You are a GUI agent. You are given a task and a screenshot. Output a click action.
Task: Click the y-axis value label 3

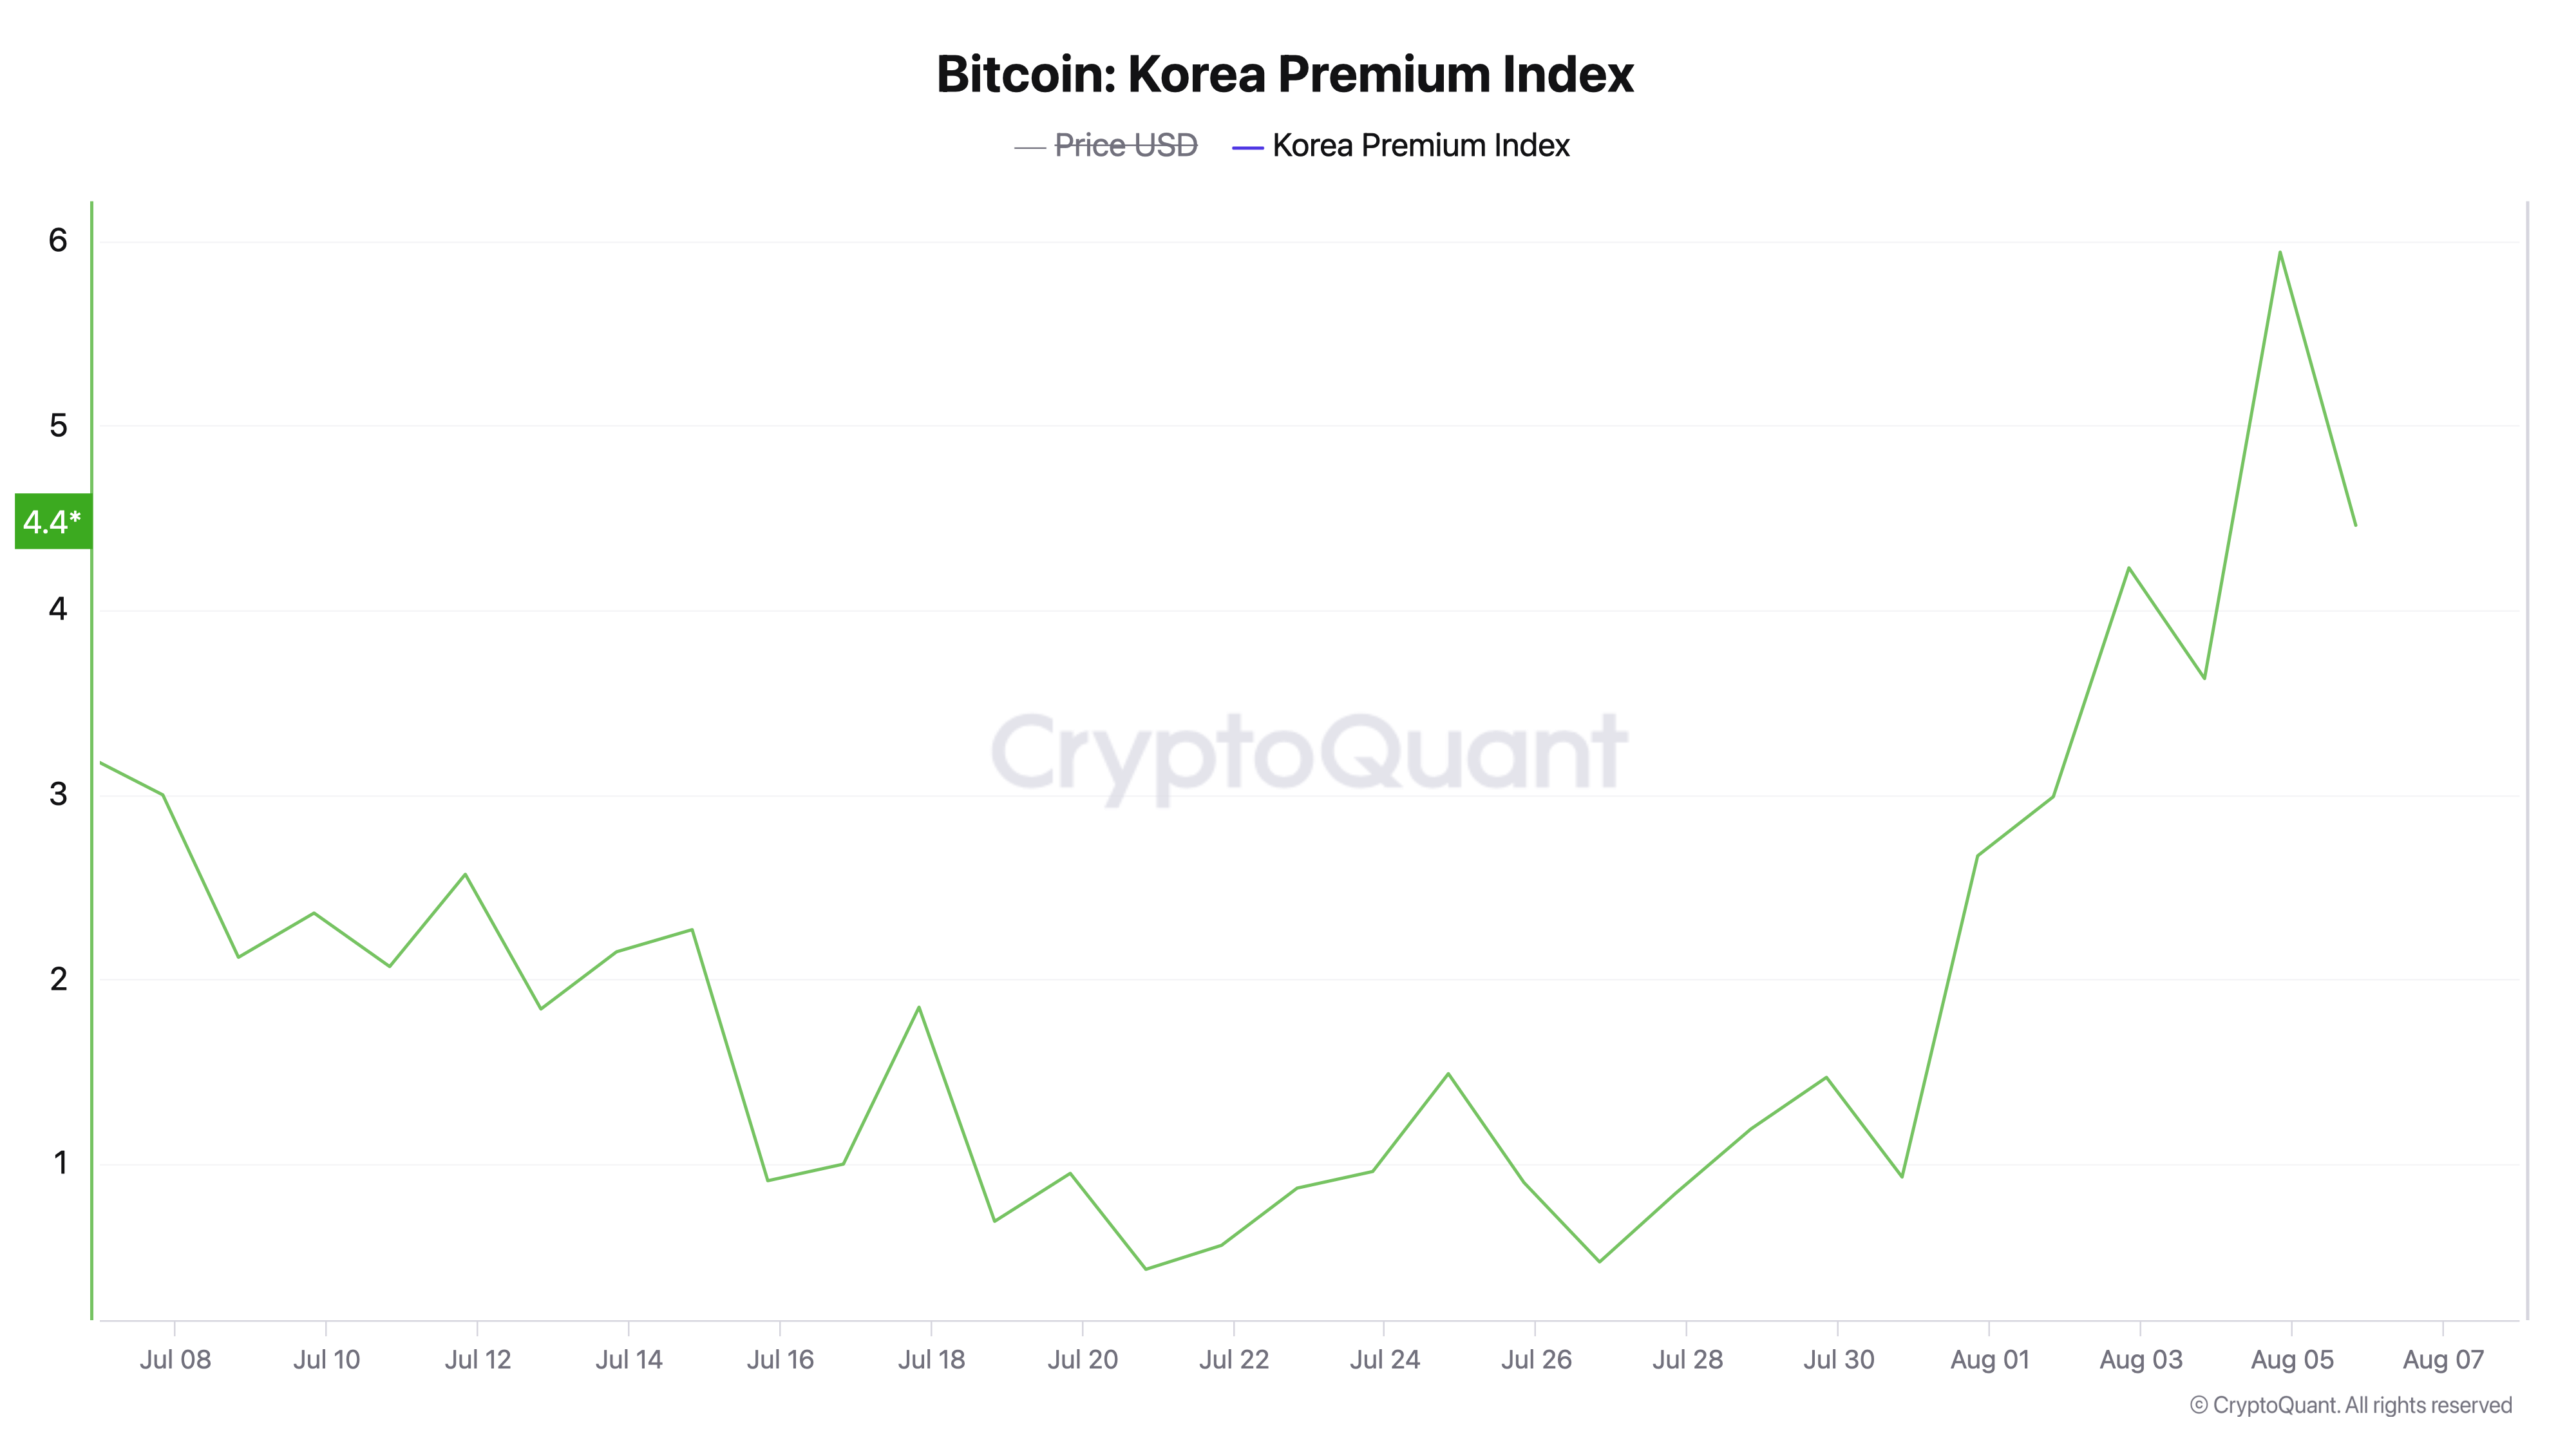(x=58, y=794)
